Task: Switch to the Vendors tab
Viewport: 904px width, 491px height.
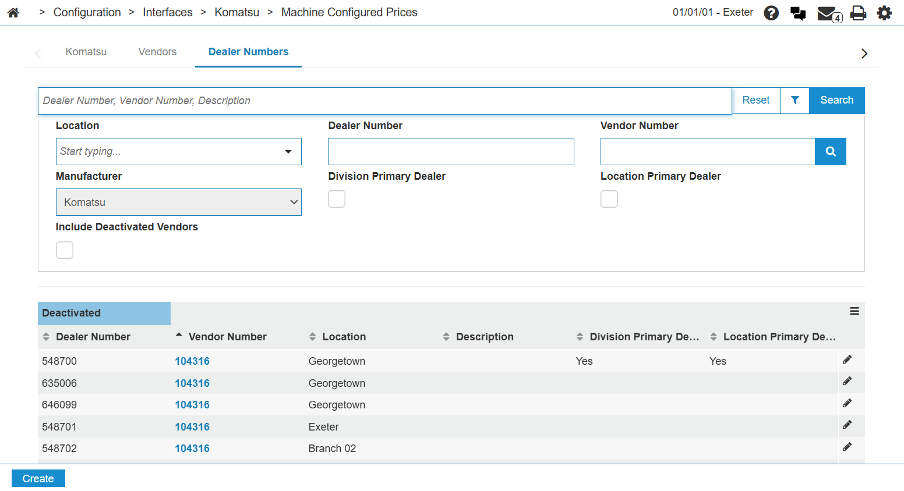Action: pos(157,52)
